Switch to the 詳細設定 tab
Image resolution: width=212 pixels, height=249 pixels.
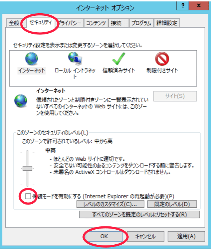(x=167, y=23)
